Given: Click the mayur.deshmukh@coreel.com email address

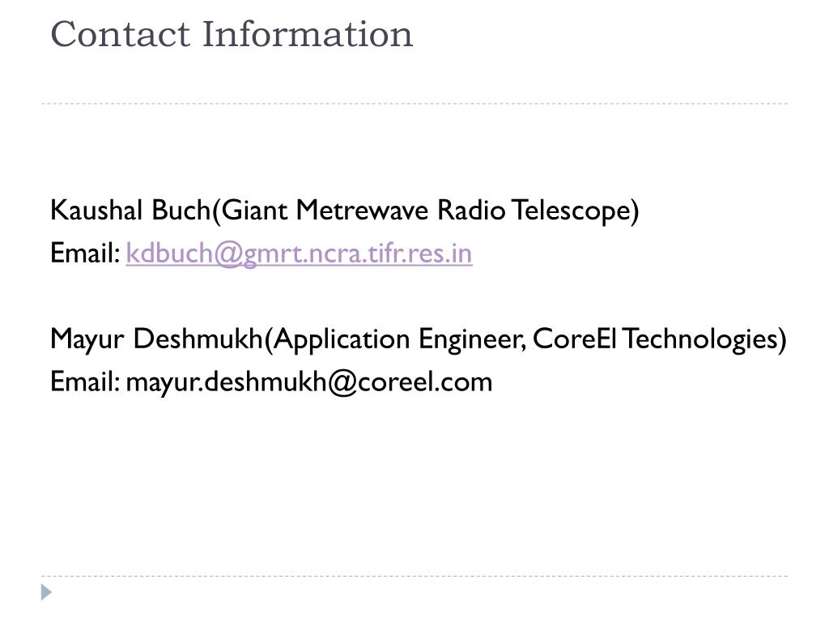Looking at the screenshot, I should 308,382.
